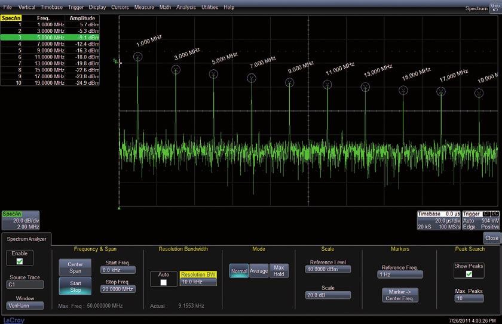Click the Start Freq 0.0 kHz field
The width and height of the screenshot is (502, 324).
pyautogui.click(x=118, y=270)
